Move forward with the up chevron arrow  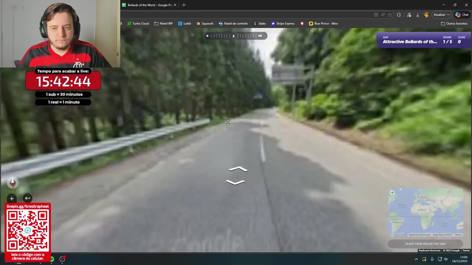238,169
